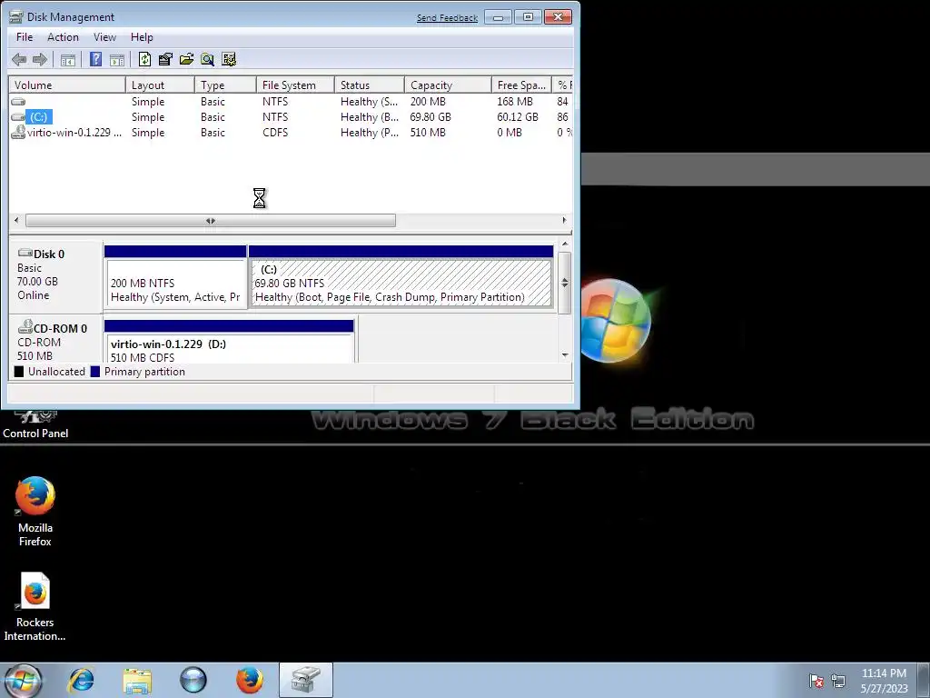Click the Back arrow in Disk Management toolbar
This screenshot has width=930, height=698.
tap(19, 59)
